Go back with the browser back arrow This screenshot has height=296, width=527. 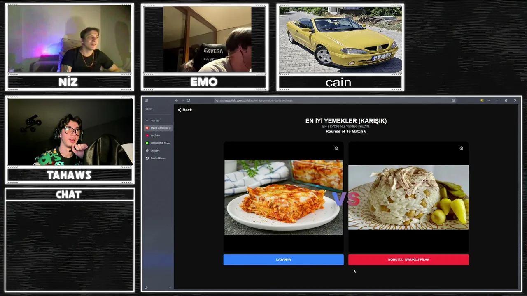177,100
